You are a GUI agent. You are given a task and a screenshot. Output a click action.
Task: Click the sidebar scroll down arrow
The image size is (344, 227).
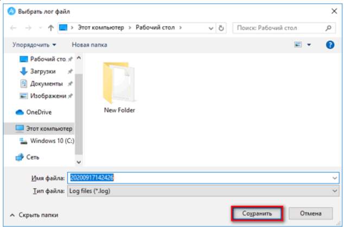click(78, 161)
